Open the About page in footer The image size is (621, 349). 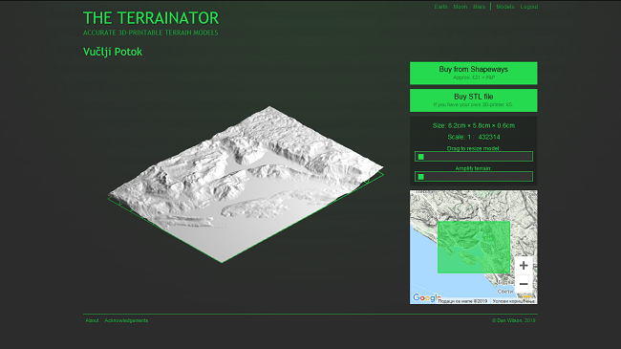[92, 320]
